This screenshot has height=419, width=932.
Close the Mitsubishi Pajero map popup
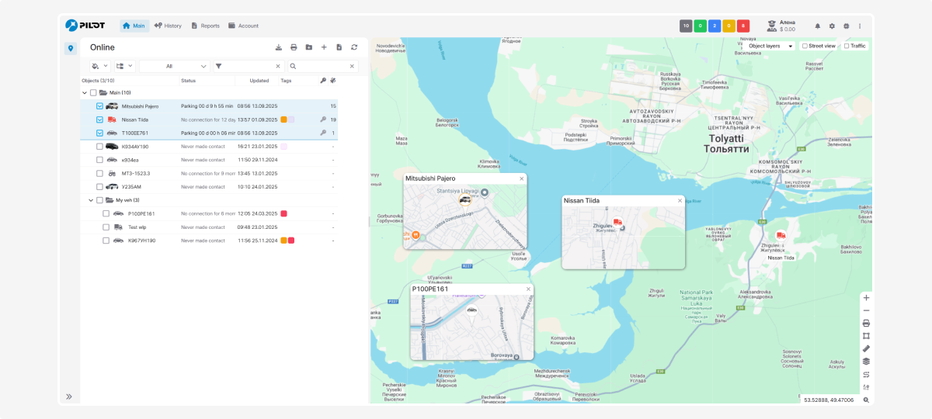pyautogui.click(x=522, y=178)
